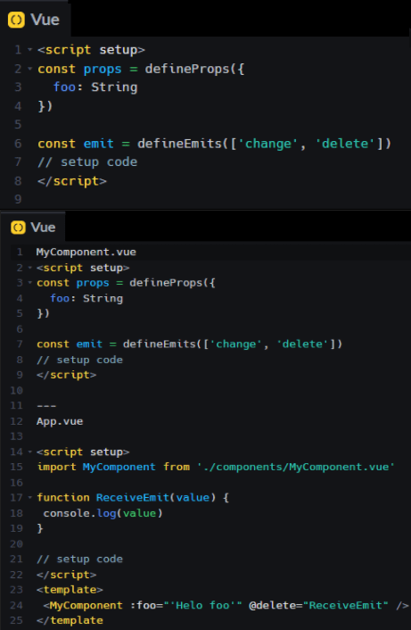This screenshot has width=411, height=630.
Task: Click the 'MyComponent.vue' text on line 1, lower block
Action: (86, 252)
